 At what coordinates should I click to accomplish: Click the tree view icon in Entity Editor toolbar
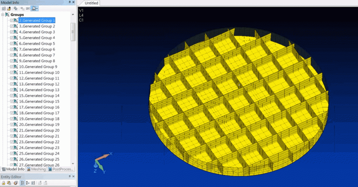pyautogui.click(x=33, y=183)
